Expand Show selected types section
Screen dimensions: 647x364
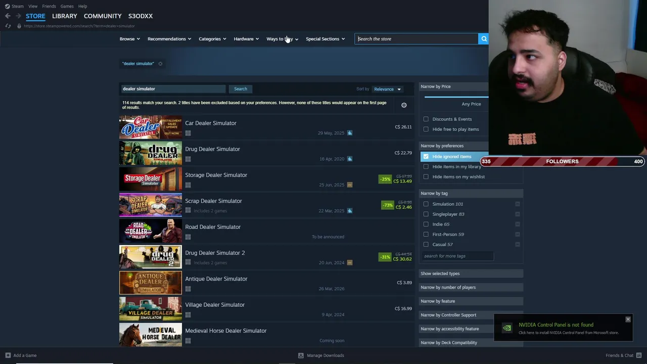pos(472,274)
